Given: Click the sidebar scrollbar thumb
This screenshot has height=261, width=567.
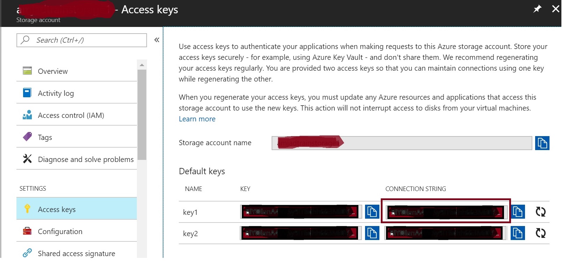Looking at the screenshot, I should pyautogui.click(x=142, y=115).
